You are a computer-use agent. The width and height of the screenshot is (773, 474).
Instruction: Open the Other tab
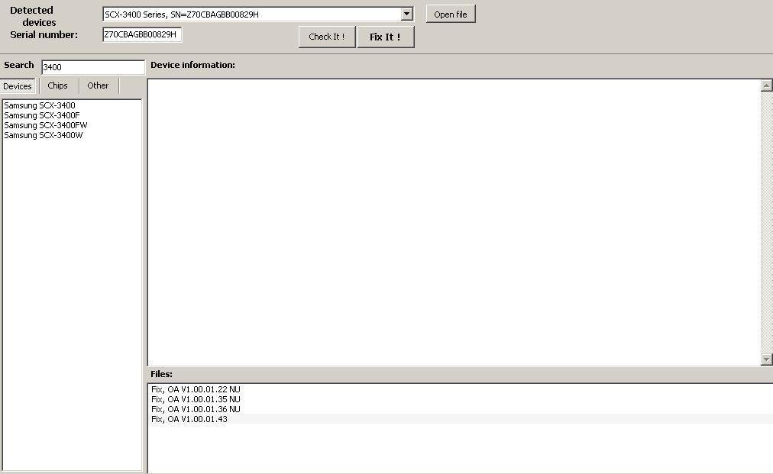[98, 85]
